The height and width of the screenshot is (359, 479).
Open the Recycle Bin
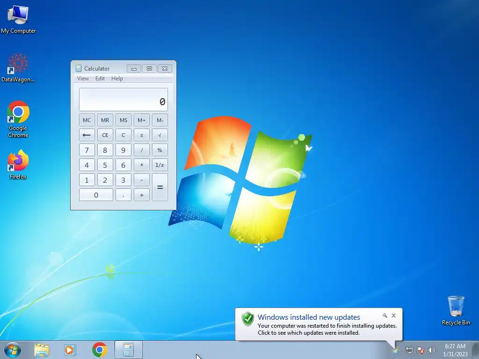pos(456,310)
